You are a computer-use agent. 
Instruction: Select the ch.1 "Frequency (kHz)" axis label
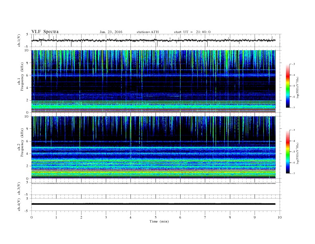tap(22, 77)
